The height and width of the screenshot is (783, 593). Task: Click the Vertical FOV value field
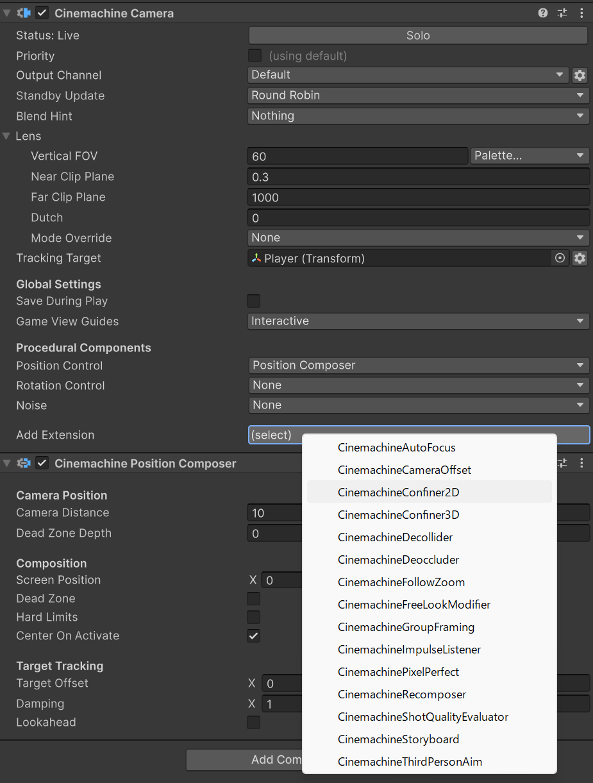click(357, 156)
